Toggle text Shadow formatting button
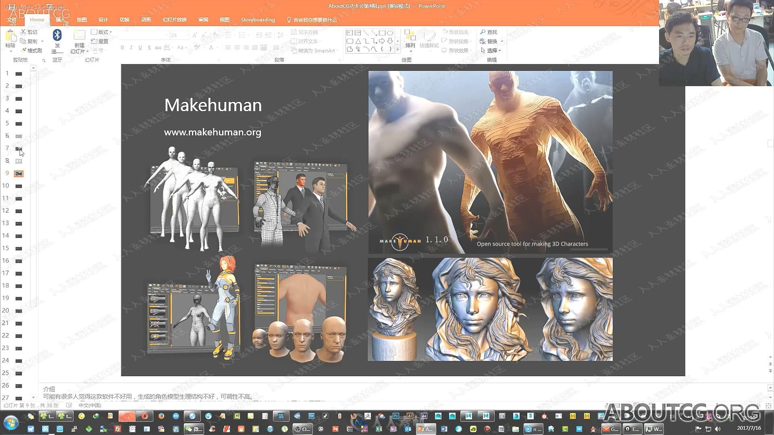Screen dimensions: 774x435 149,48
